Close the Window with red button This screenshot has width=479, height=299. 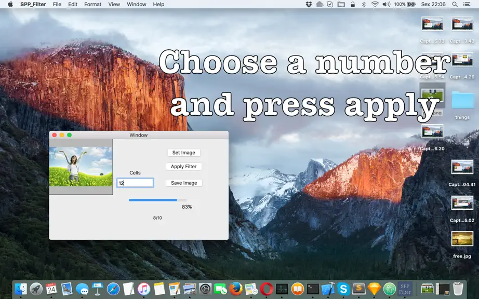click(55, 135)
